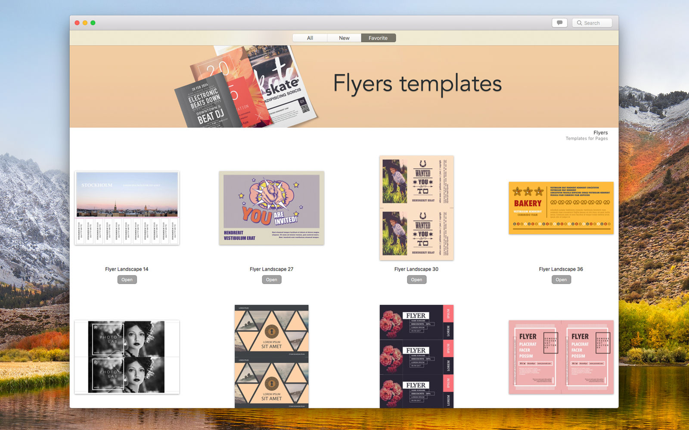Click the 'Templates for Pages' subtitle text
This screenshot has height=430, width=689.
coord(587,138)
